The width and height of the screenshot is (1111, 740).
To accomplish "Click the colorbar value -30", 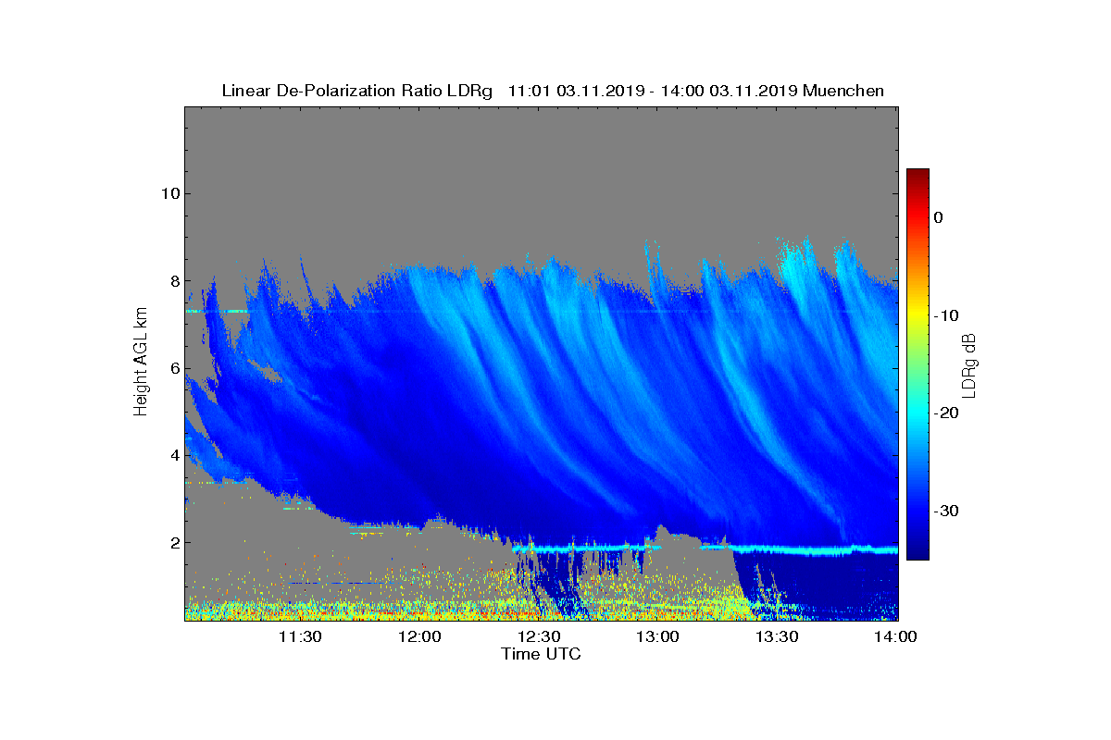I will [944, 511].
